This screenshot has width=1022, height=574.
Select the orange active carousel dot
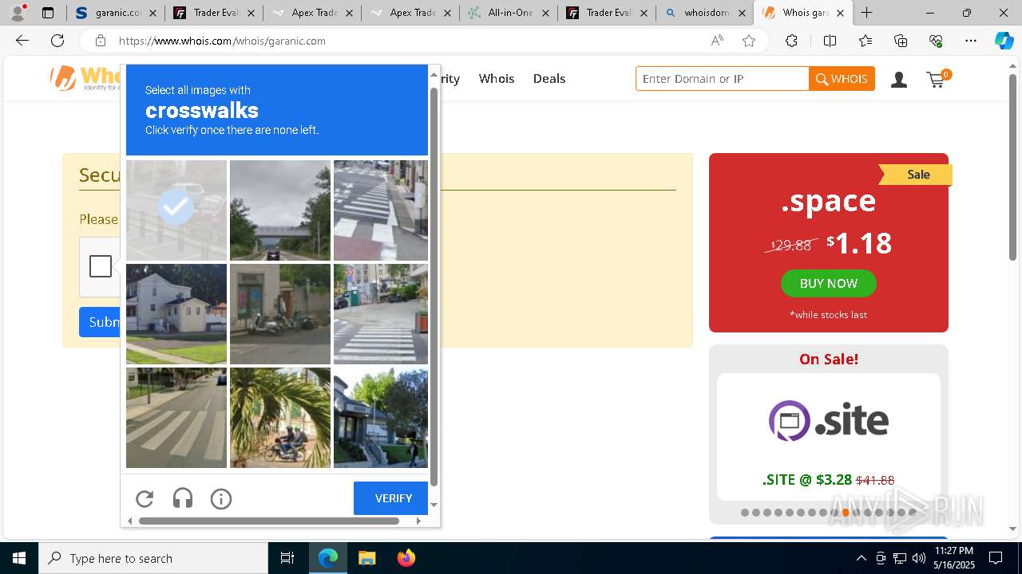click(846, 513)
